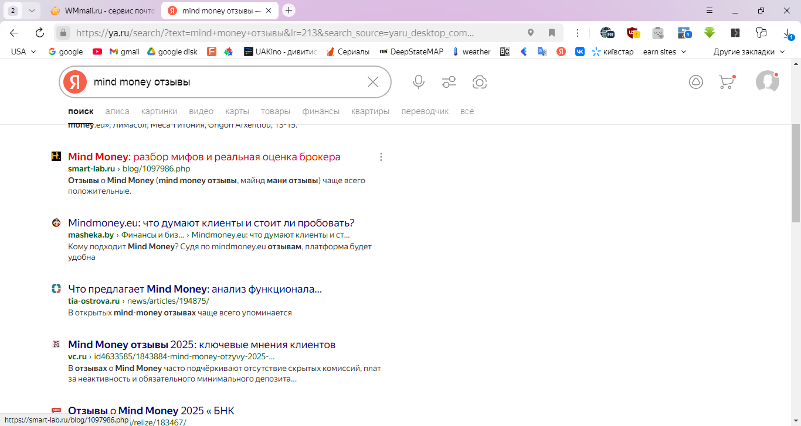Select the карты search tab
The image size is (801, 426).
[237, 111]
